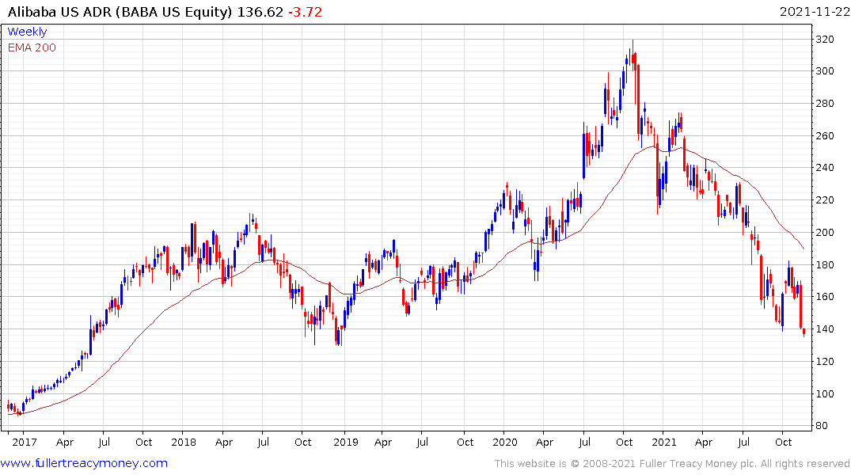Image resolution: width=851 pixels, height=475 pixels.
Task: Click the copyright notice for Fuller Treacy Money
Action: 672,464
